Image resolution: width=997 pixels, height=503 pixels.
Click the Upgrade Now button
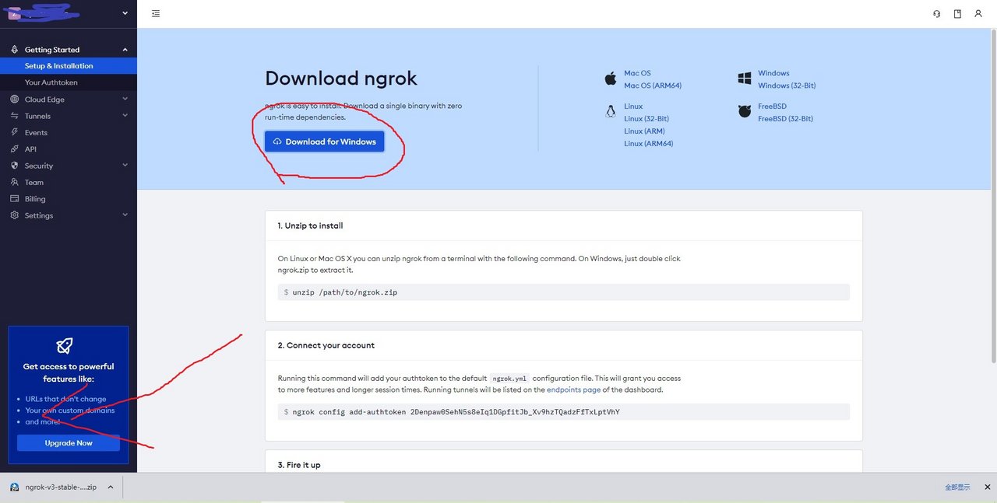click(68, 442)
